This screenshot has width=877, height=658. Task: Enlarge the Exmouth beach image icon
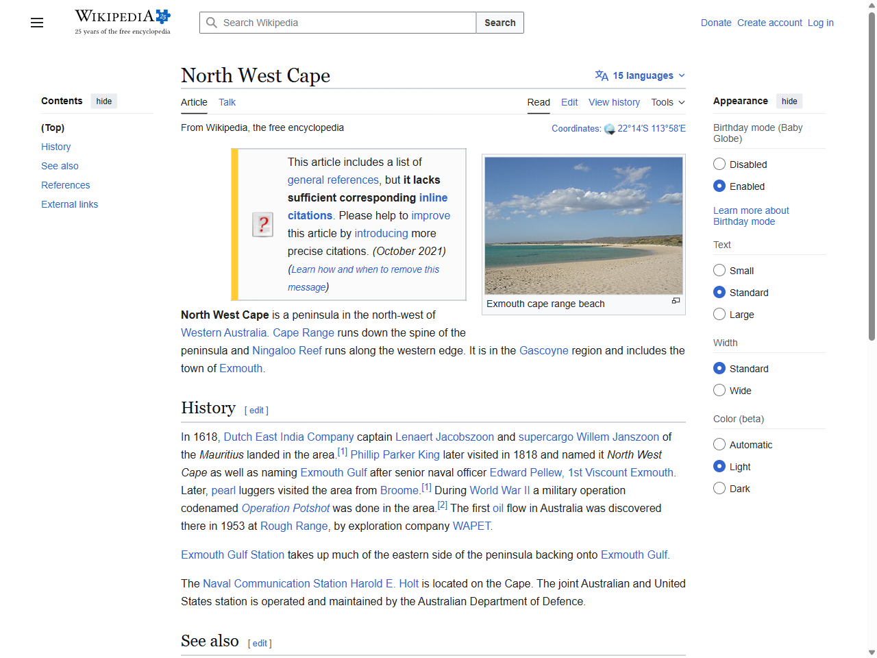coord(676,301)
